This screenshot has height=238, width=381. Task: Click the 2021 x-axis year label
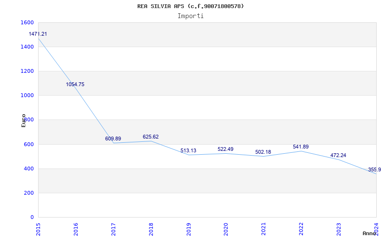coord(264,228)
